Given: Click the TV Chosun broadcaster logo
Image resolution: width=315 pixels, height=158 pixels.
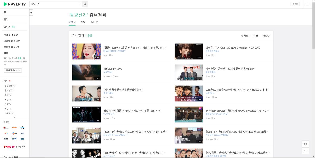Looking at the screenshot, I should 6,128.
